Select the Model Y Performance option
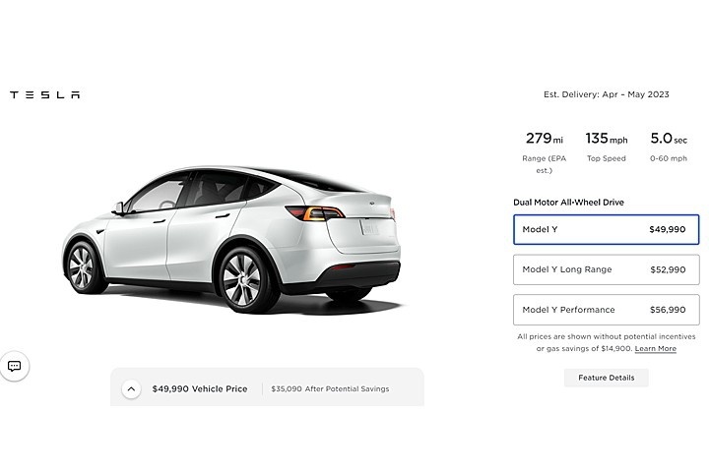Image resolution: width=709 pixels, height=472 pixels. (x=606, y=310)
